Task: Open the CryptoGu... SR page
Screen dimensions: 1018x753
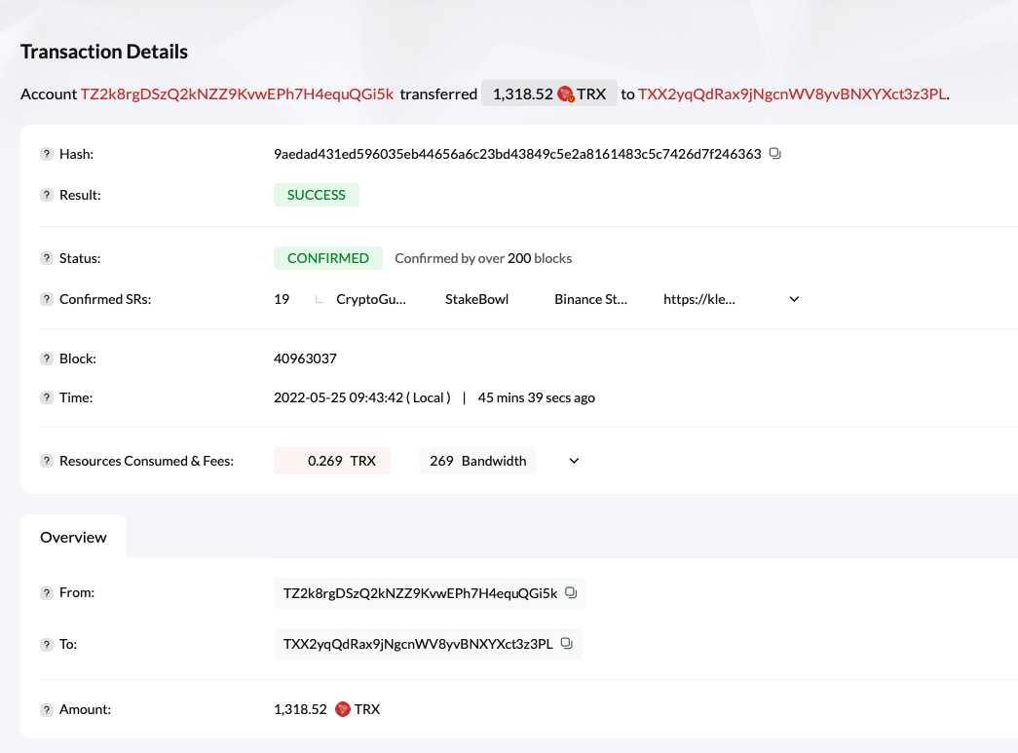Action: [x=371, y=299]
